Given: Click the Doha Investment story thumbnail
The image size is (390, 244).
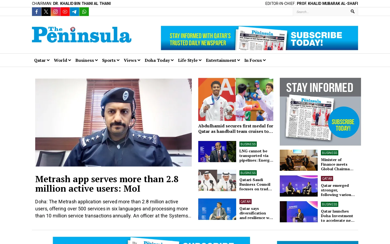Looking at the screenshot, I should [299, 212].
